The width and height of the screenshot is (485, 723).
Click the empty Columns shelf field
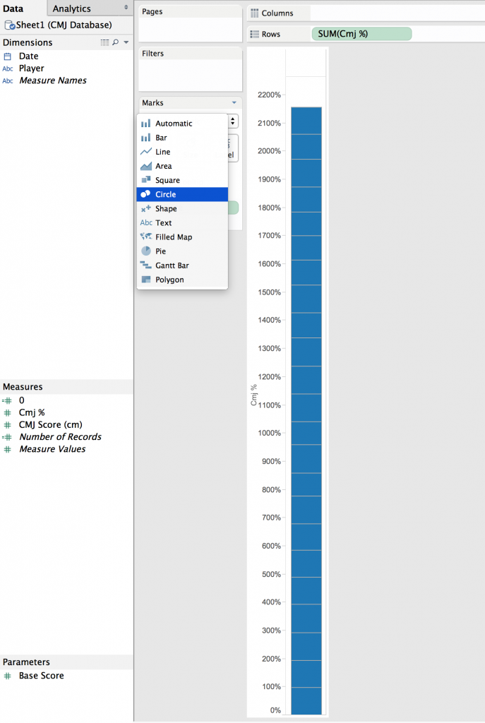click(x=397, y=13)
